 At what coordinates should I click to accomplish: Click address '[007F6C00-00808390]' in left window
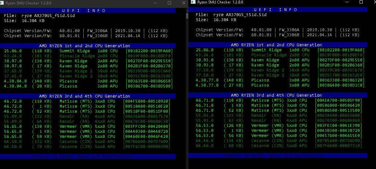146,147
